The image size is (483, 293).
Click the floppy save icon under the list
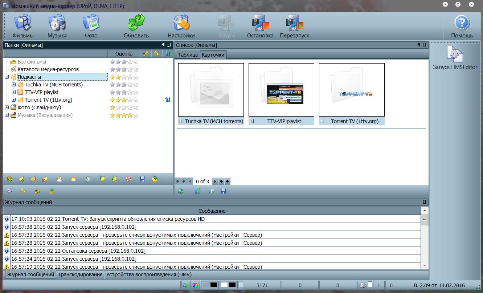click(223, 191)
